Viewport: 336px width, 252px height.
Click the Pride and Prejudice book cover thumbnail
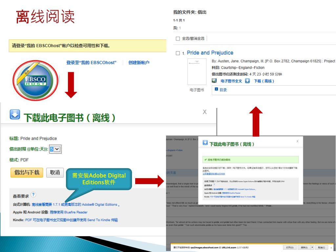[197, 72]
